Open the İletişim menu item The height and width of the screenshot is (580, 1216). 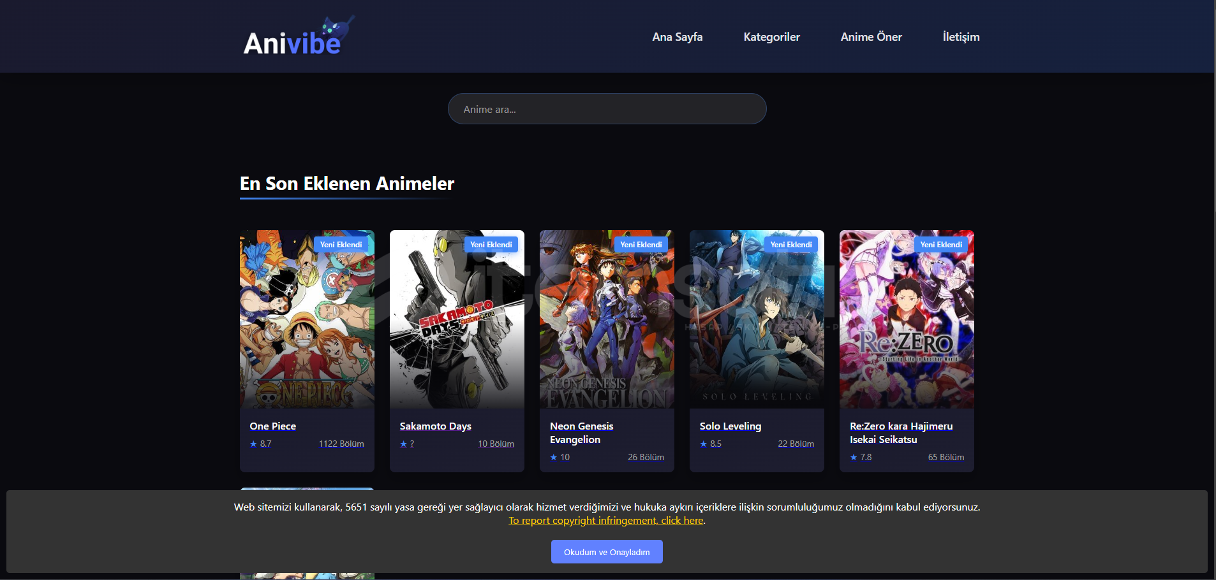pyautogui.click(x=961, y=37)
